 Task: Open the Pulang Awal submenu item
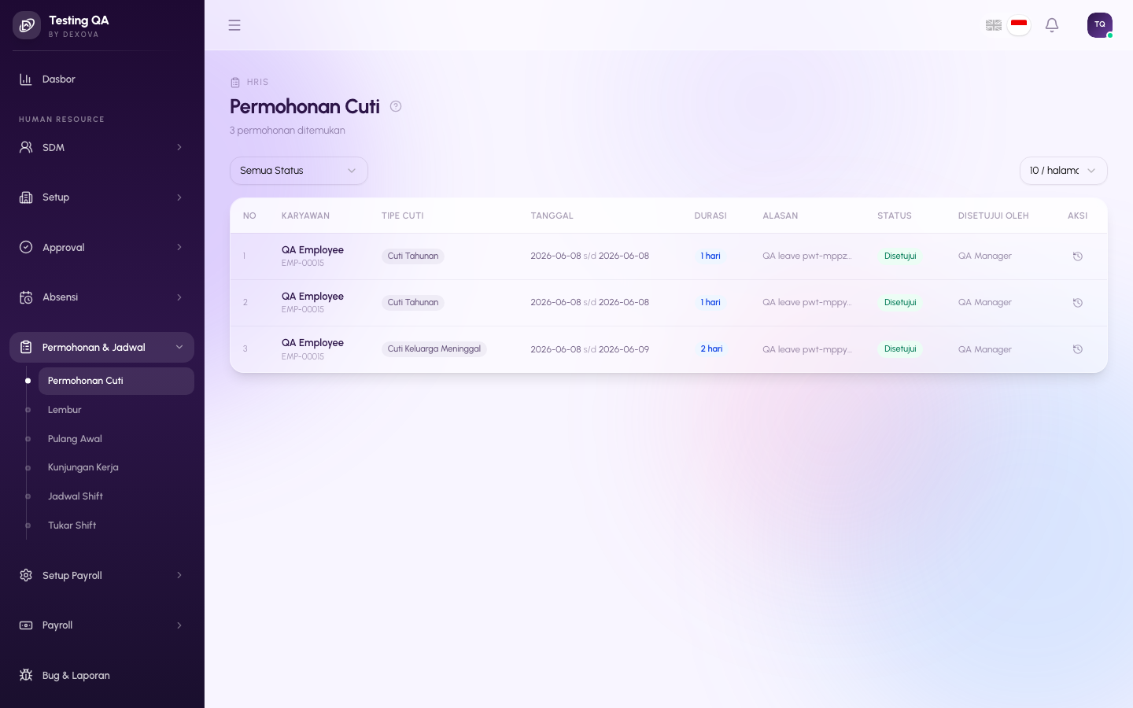click(116, 439)
